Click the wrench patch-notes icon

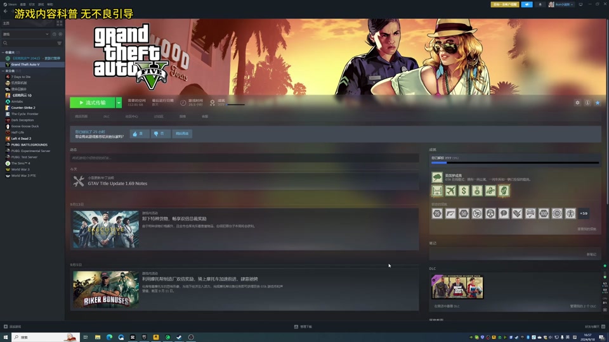click(79, 181)
